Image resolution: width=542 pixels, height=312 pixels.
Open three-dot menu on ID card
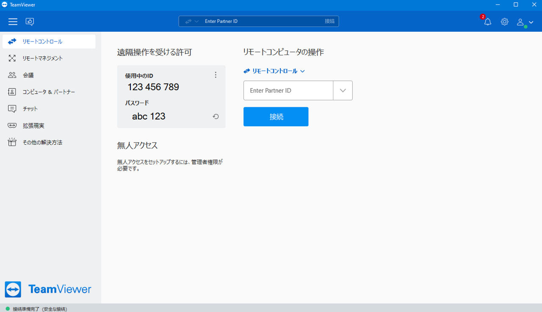tap(216, 75)
